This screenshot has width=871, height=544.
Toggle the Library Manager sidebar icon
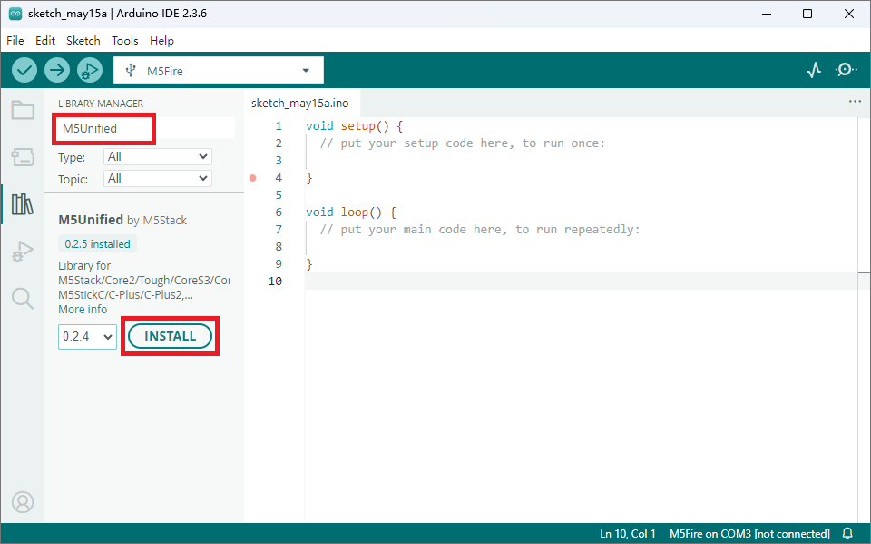(23, 204)
